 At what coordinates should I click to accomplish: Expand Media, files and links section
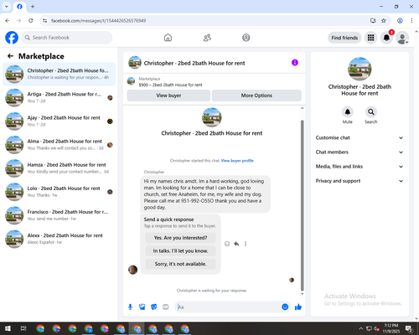[360, 167]
